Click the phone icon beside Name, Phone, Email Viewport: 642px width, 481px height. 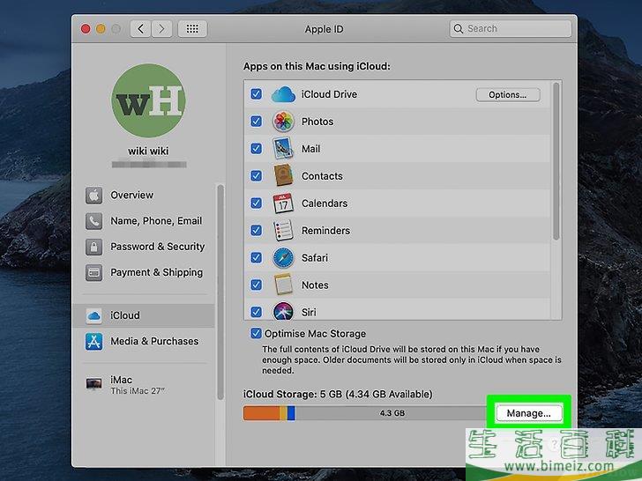93,221
